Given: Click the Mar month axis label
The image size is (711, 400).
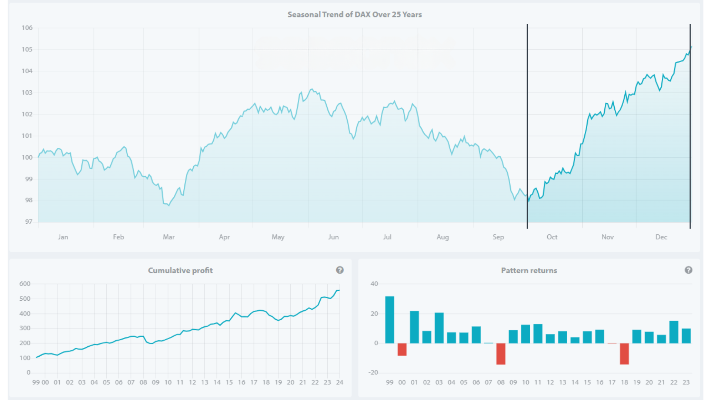Looking at the screenshot, I should [168, 237].
